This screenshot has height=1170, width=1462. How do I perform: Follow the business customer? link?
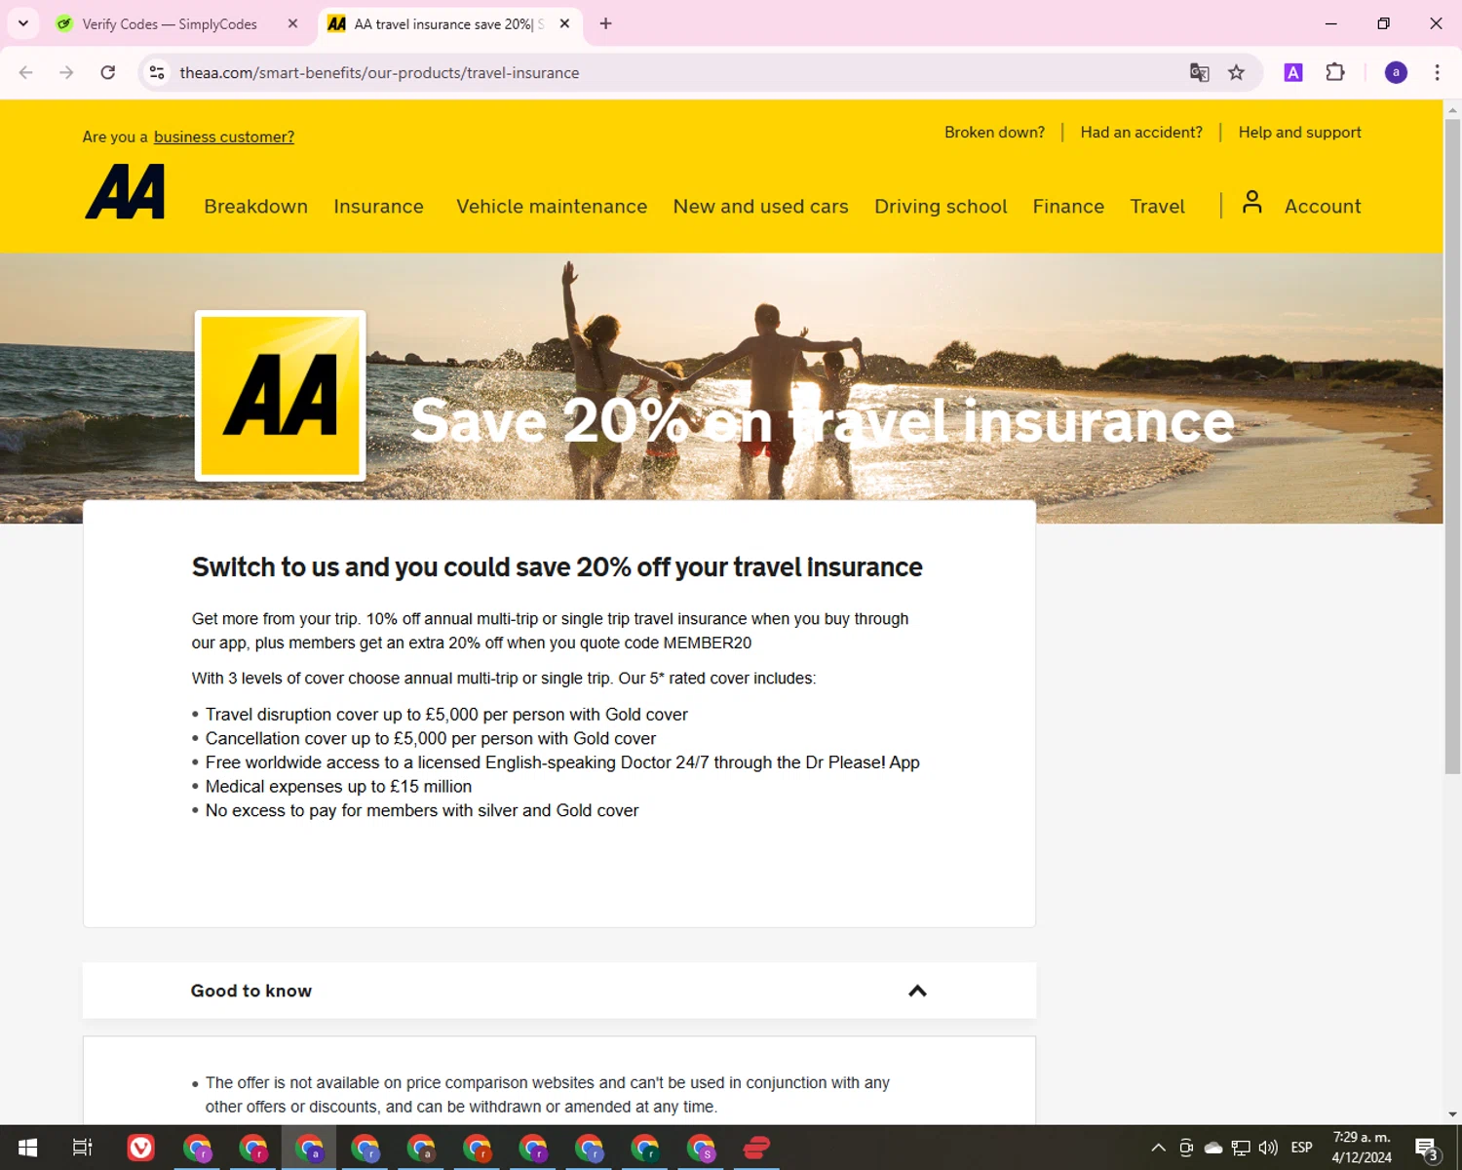click(224, 136)
